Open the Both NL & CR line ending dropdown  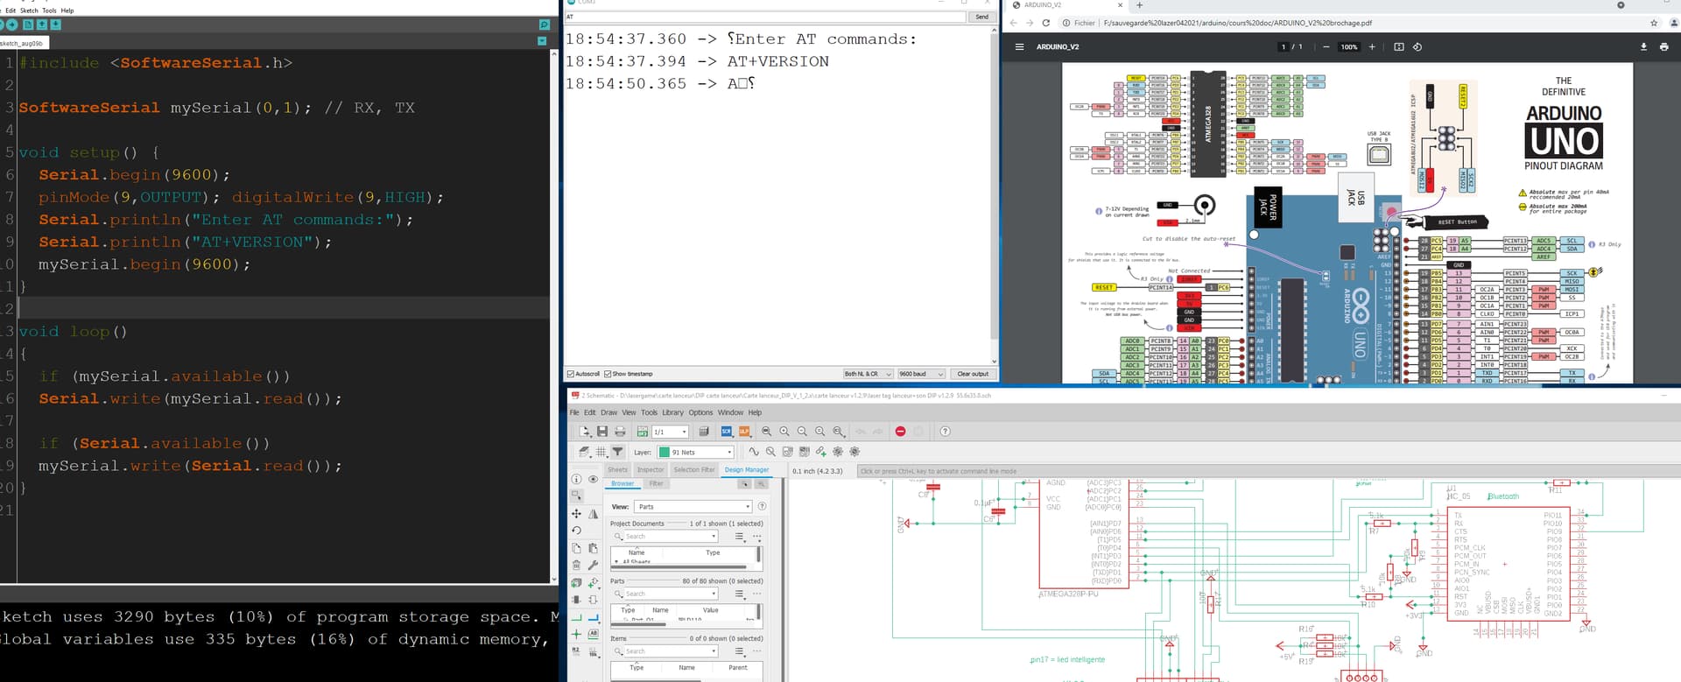point(867,374)
